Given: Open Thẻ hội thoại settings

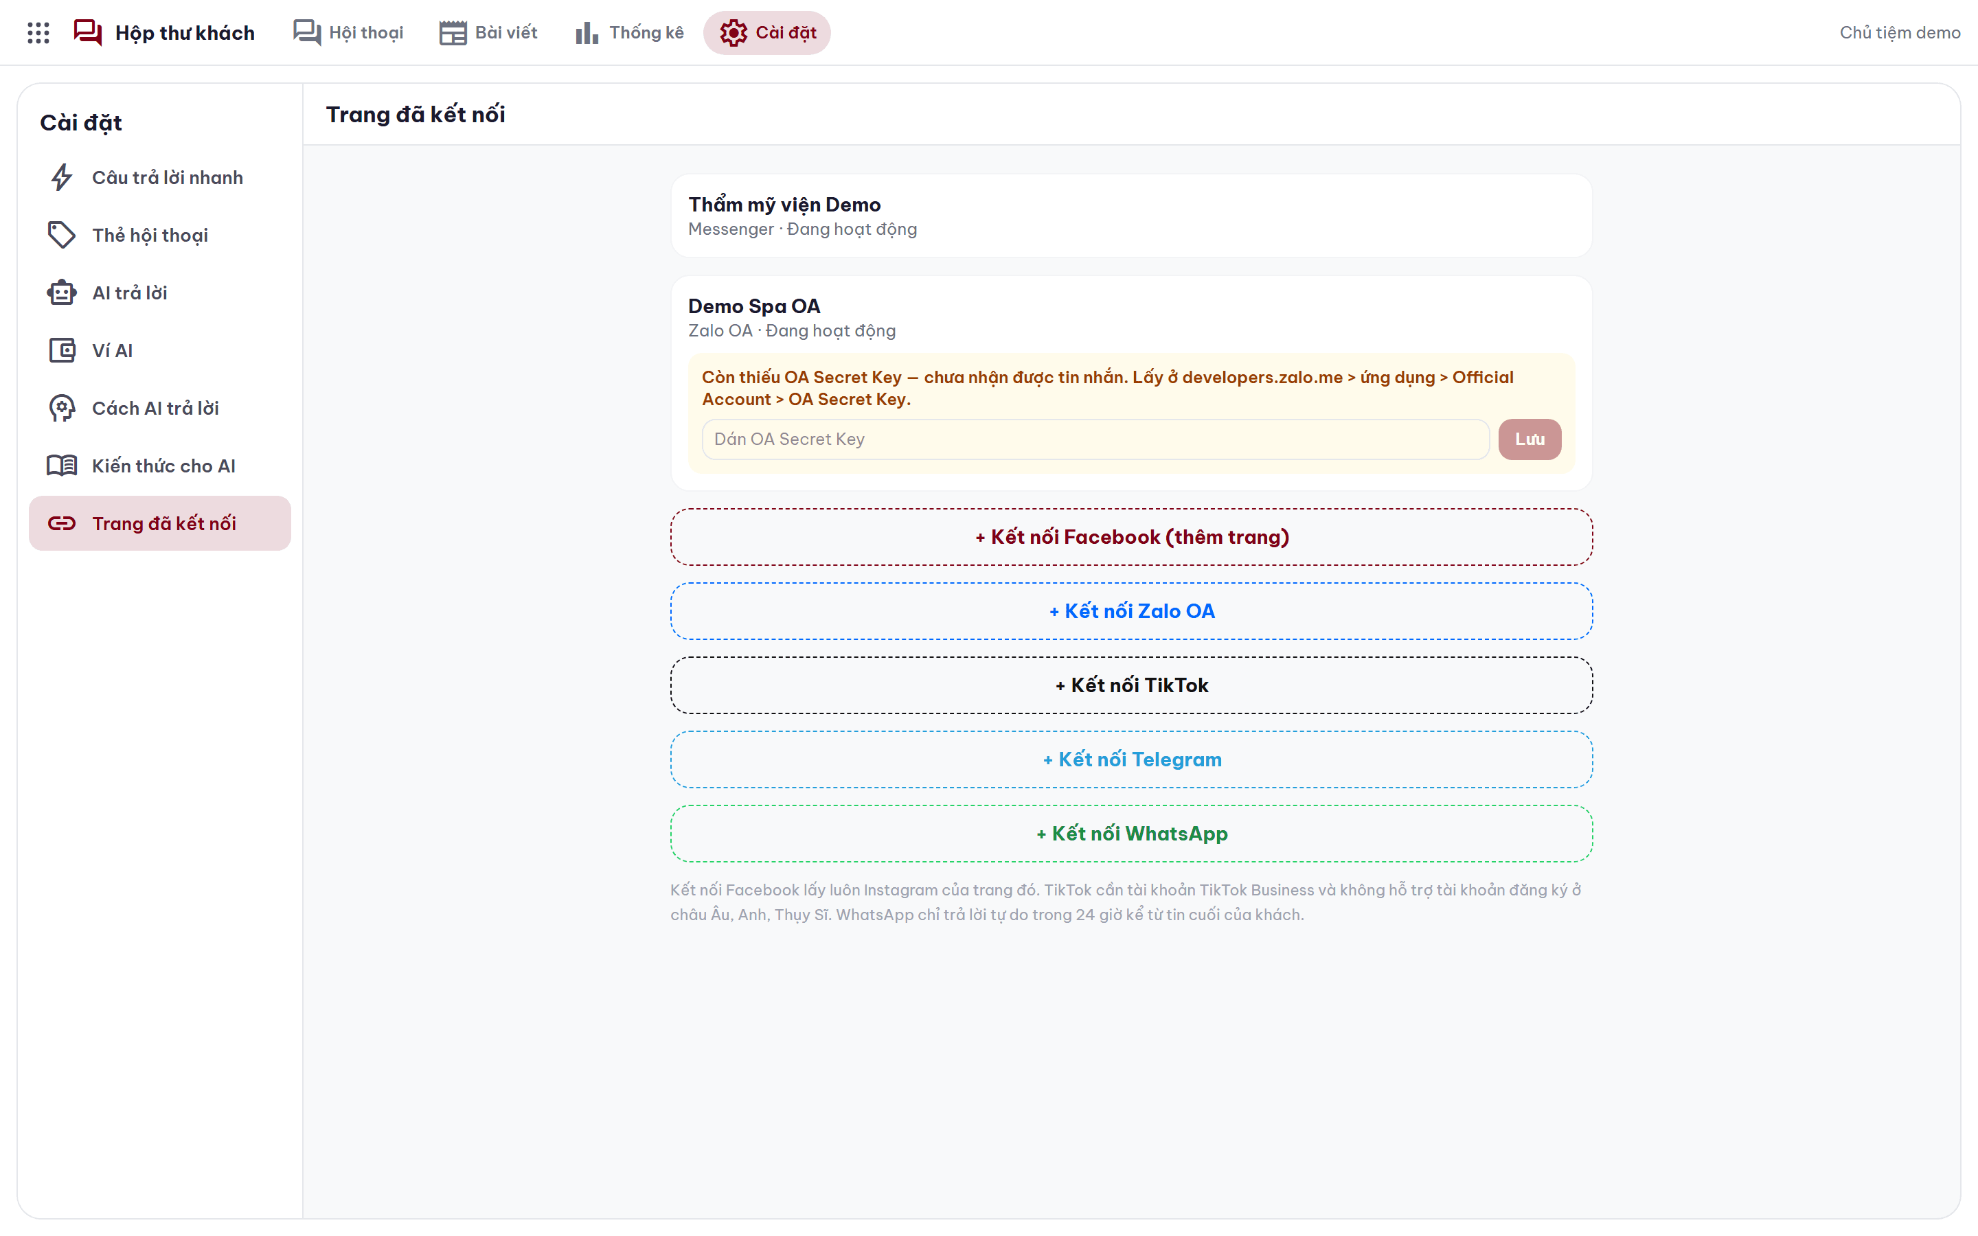Looking at the screenshot, I should 160,236.
